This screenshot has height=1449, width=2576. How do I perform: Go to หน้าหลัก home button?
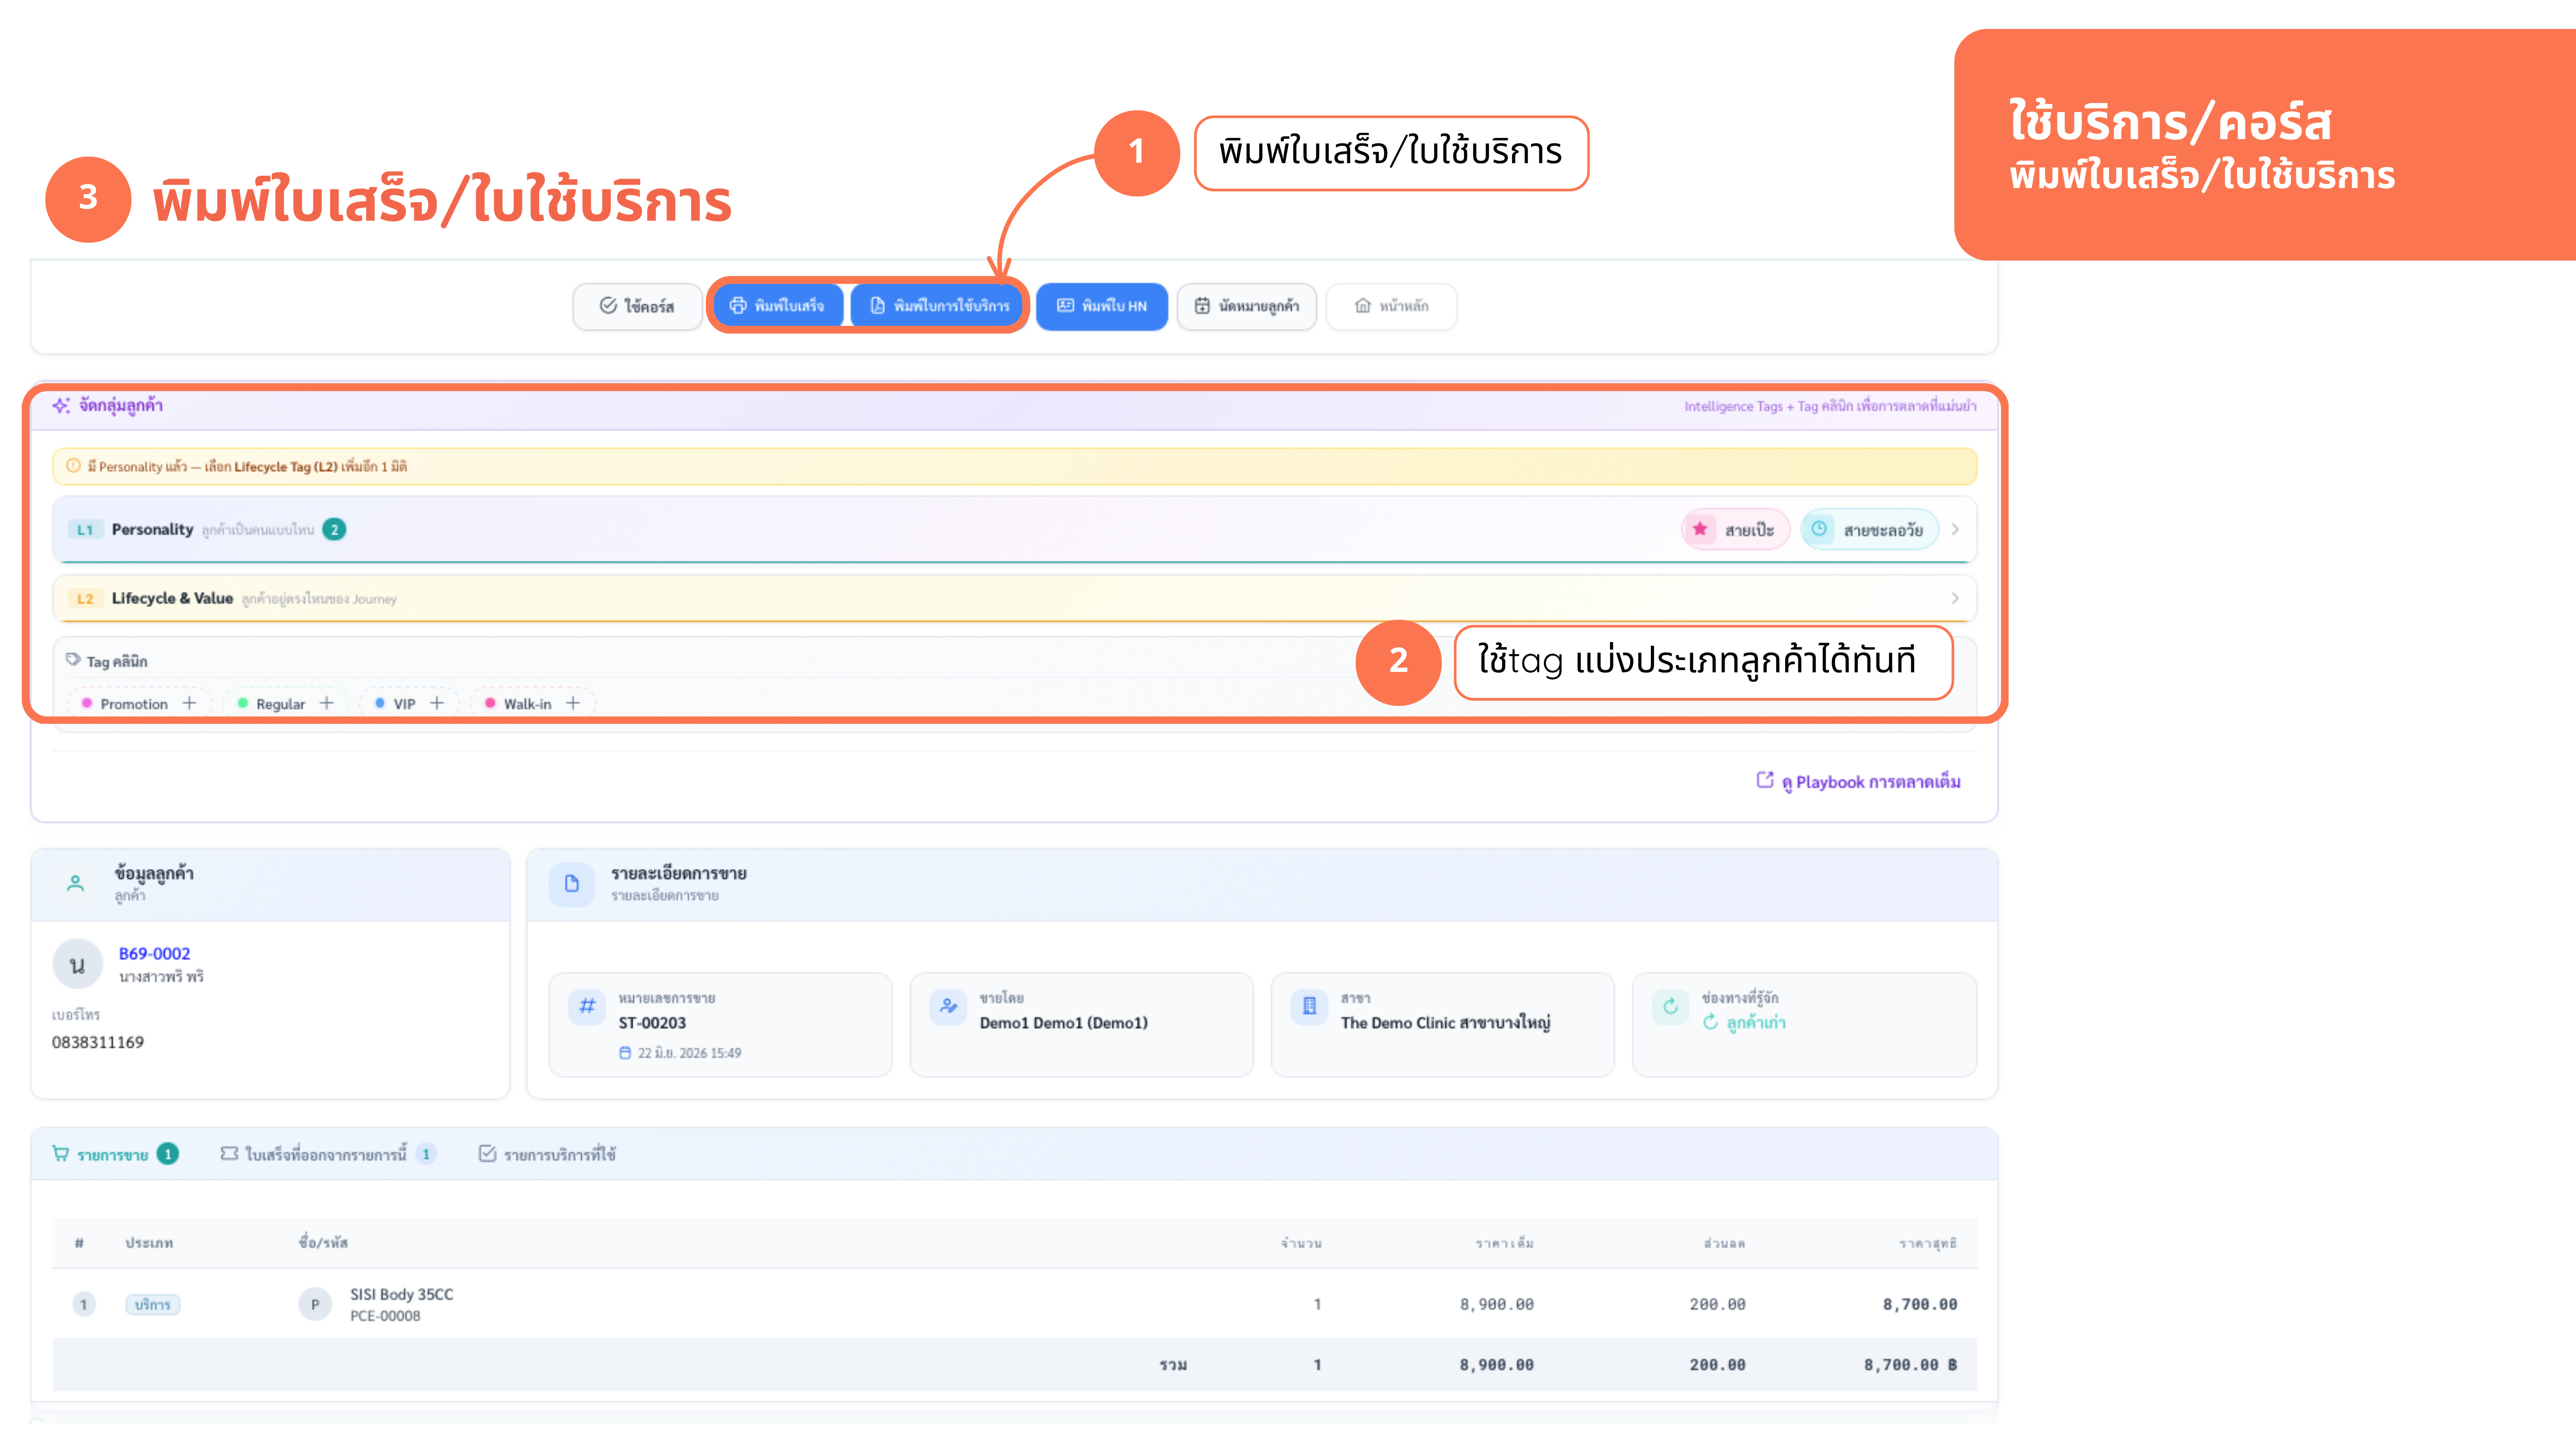[x=1391, y=306]
